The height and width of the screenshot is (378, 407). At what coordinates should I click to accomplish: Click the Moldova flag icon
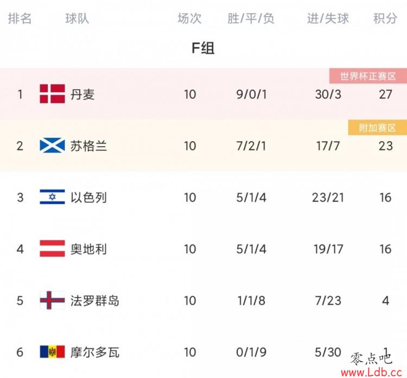52,352
